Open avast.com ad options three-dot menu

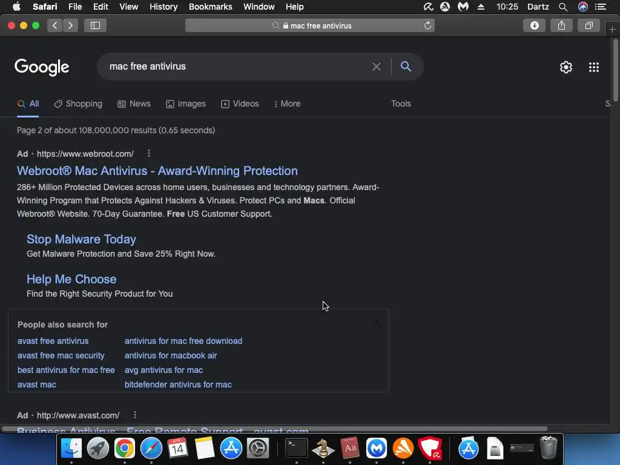(135, 415)
